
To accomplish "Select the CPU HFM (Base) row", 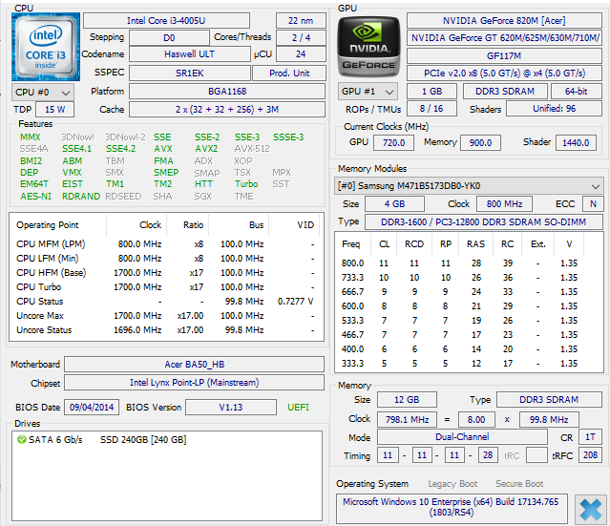I will point(165,273).
